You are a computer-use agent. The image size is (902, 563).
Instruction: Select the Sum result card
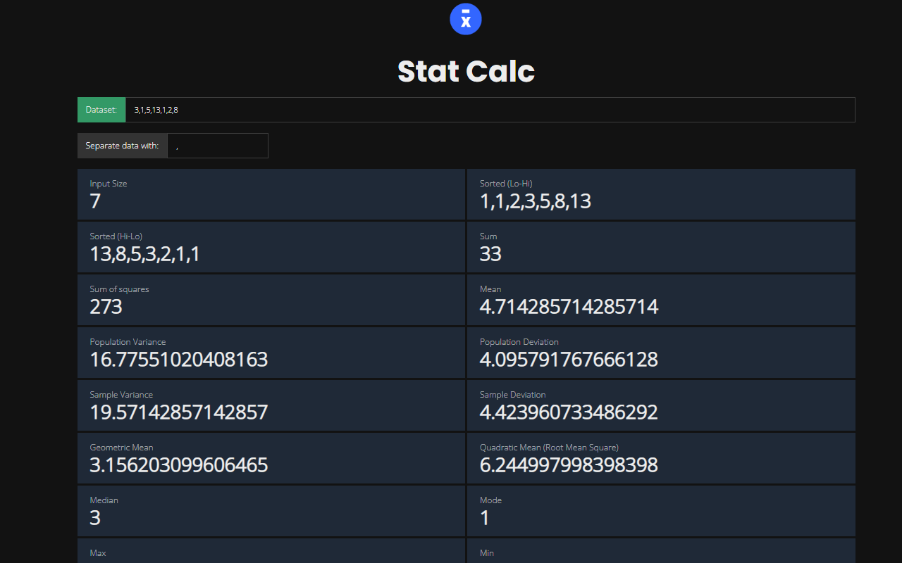coord(661,247)
